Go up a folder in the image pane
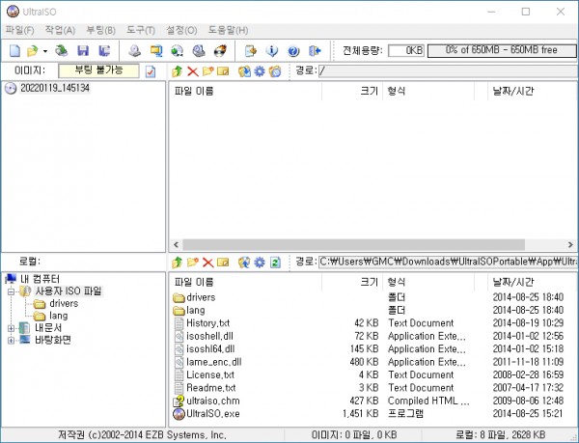579x443 pixels. [x=178, y=70]
